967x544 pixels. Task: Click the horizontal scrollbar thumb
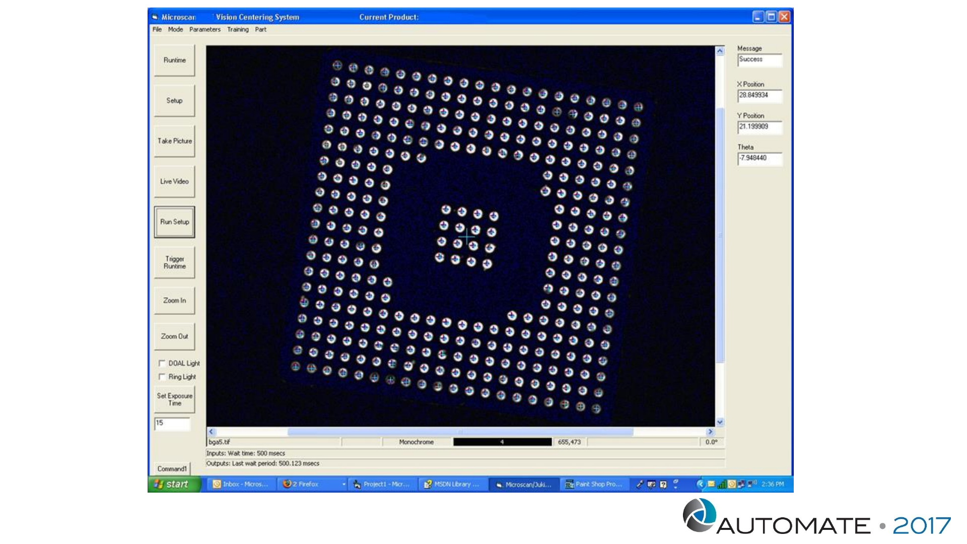point(459,432)
